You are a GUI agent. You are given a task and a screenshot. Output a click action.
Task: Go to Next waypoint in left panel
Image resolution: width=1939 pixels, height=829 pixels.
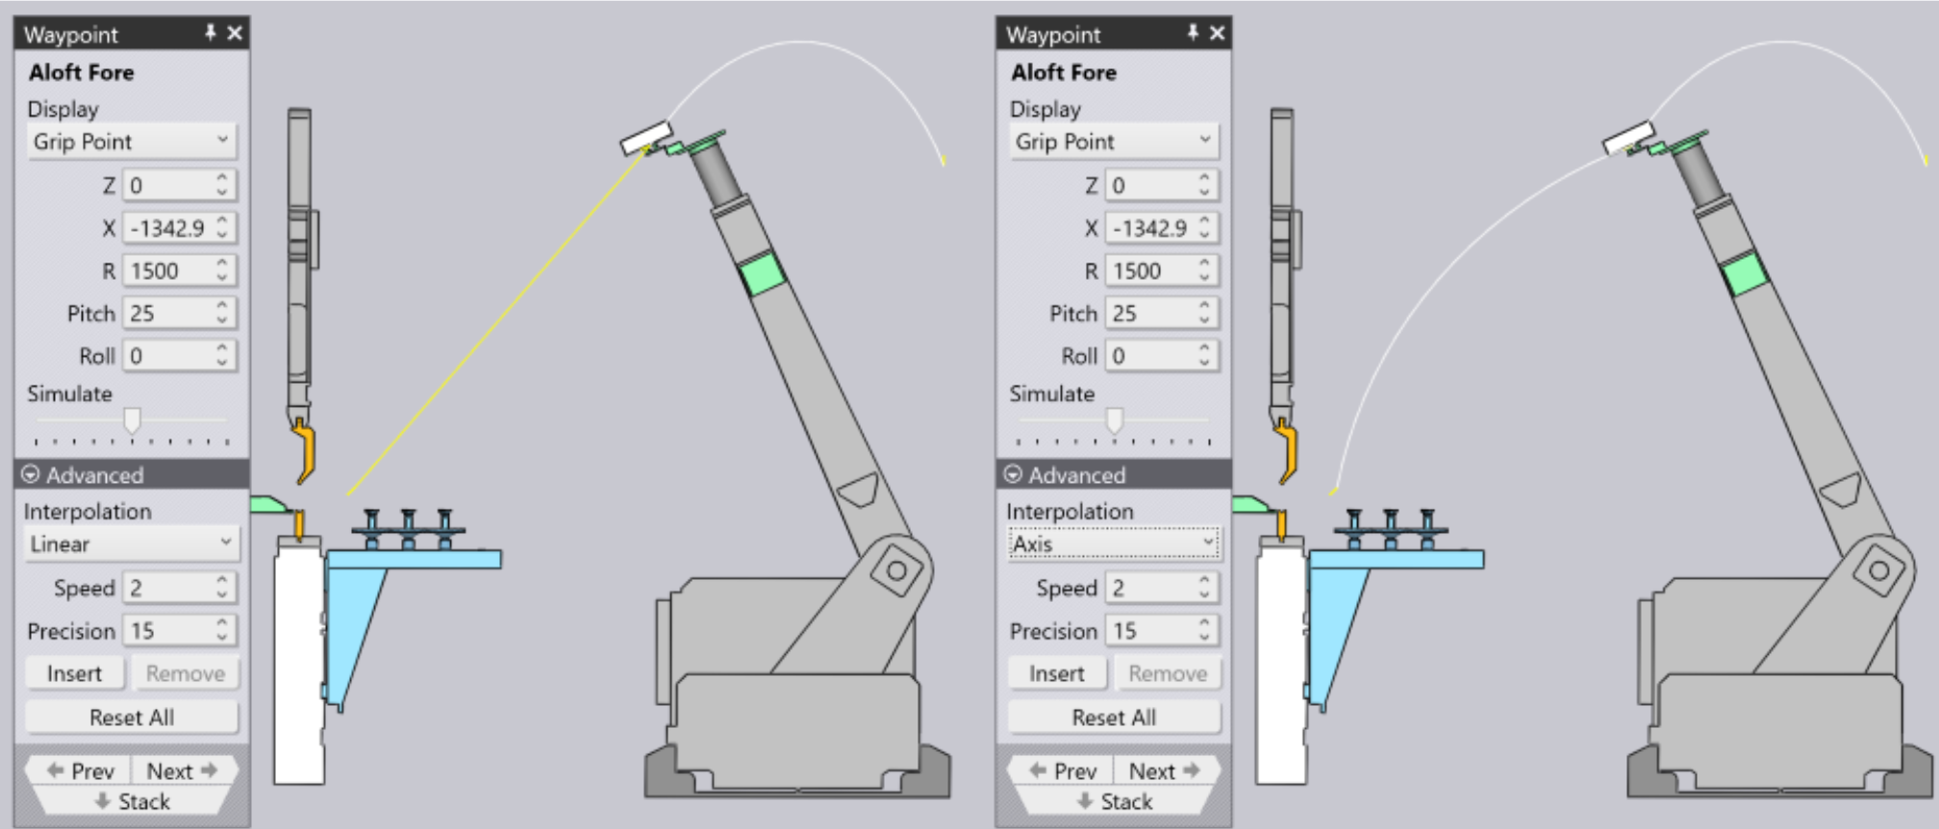click(183, 770)
